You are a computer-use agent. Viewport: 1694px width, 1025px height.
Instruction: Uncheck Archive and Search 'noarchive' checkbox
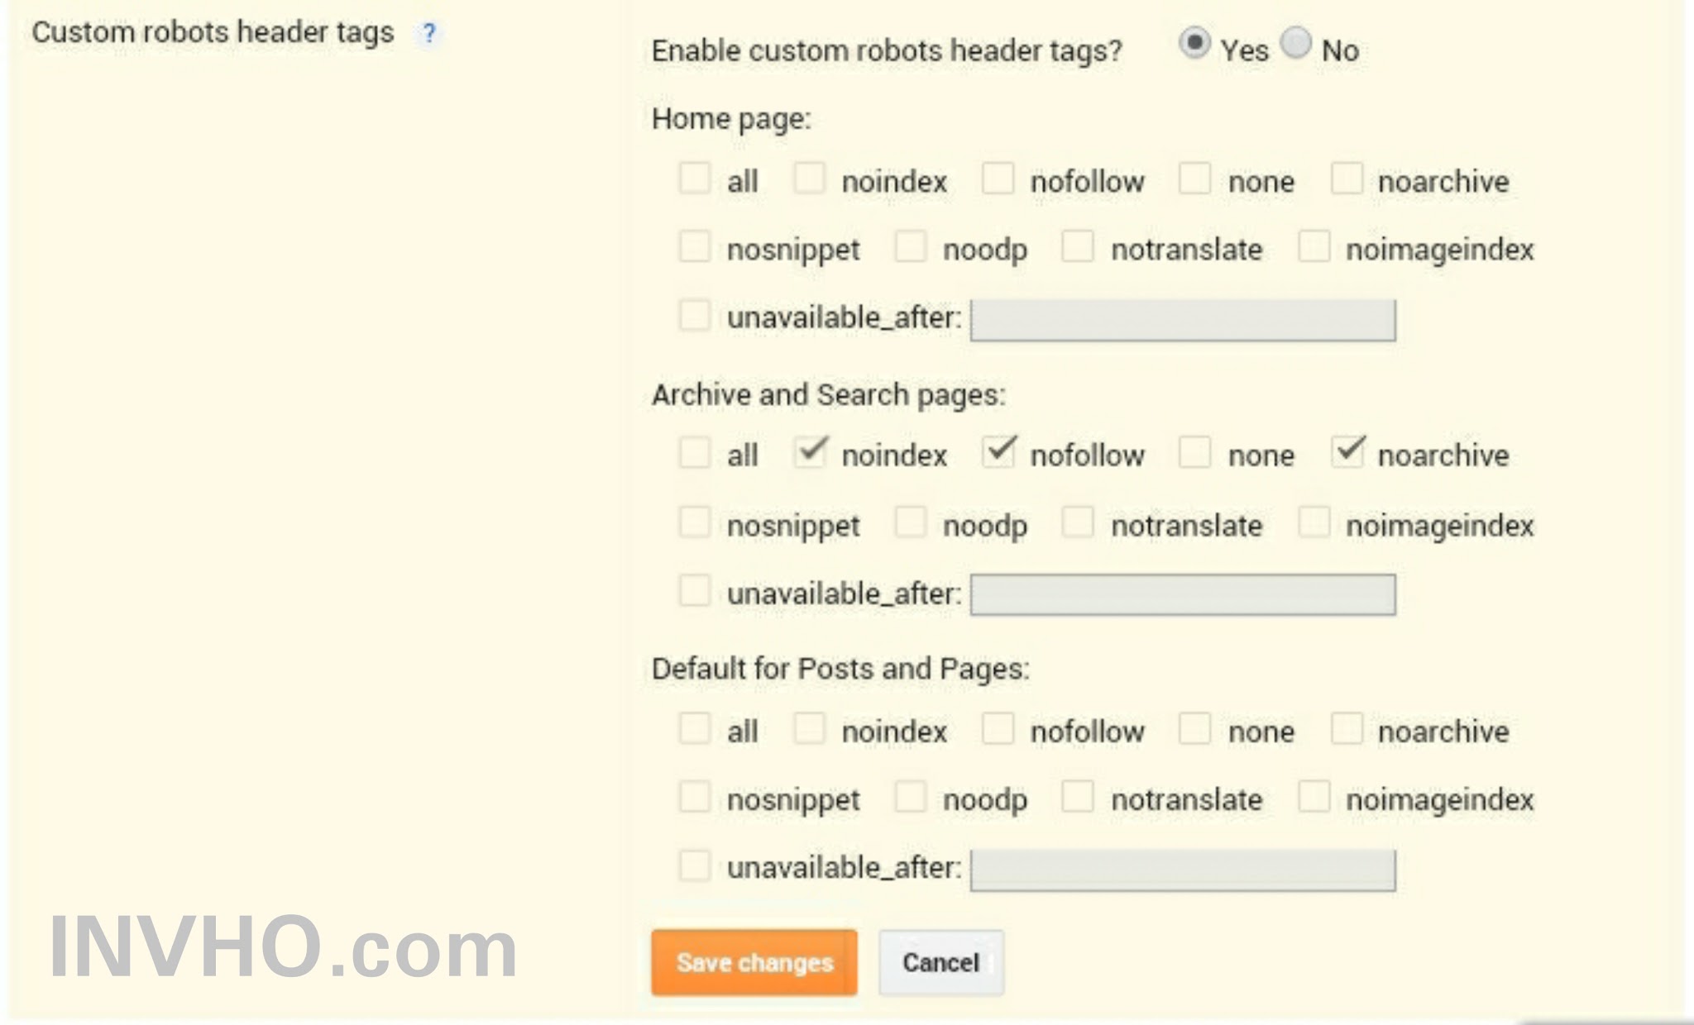(1347, 452)
